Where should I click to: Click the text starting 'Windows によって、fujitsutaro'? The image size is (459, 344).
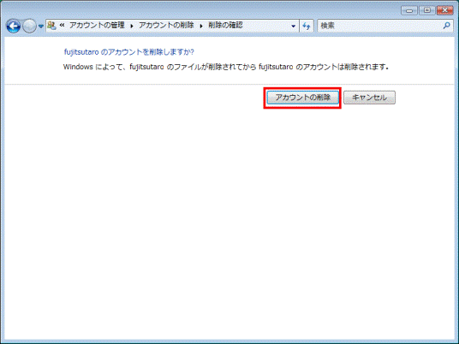tap(226, 67)
